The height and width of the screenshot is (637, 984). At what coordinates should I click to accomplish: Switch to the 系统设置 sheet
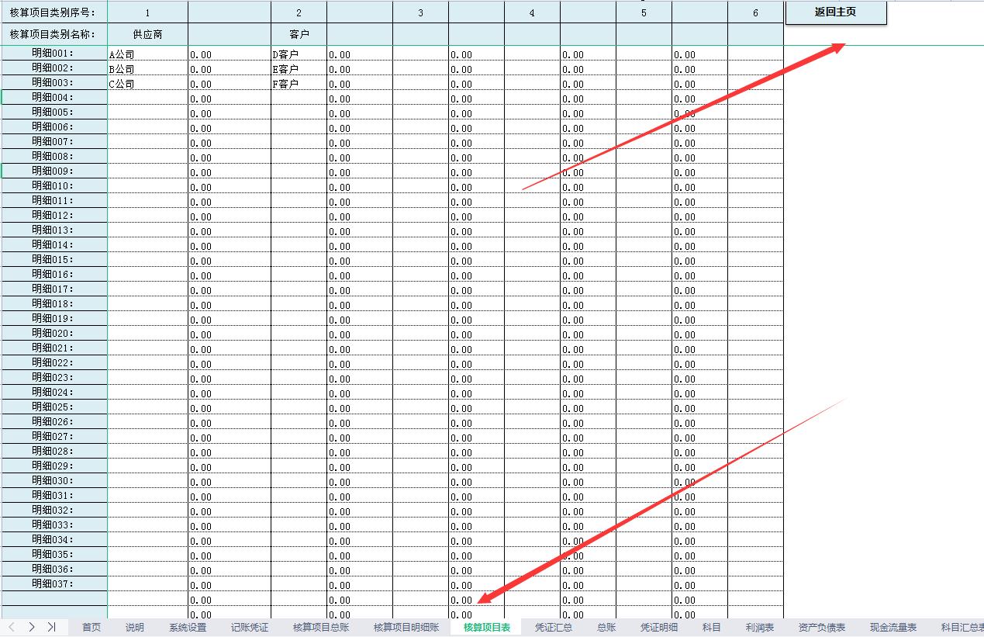click(x=188, y=627)
